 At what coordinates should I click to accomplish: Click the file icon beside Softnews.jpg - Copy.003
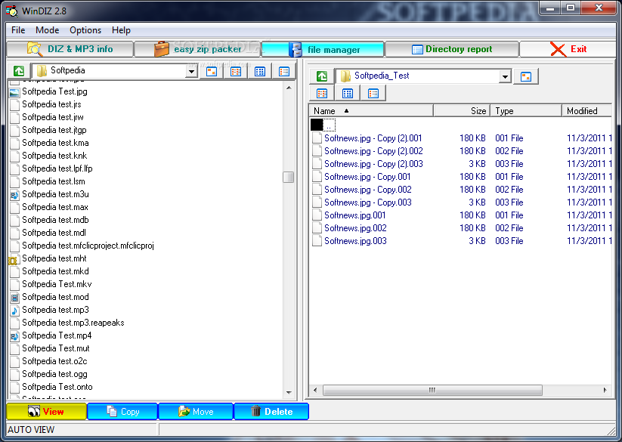pyautogui.click(x=317, y=202)
